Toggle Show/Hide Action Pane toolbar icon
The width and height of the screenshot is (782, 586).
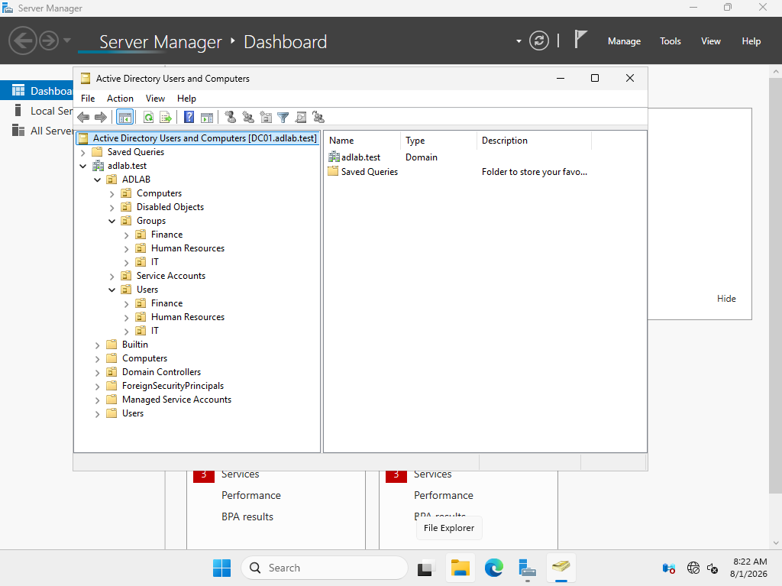[x=206, y=118]
